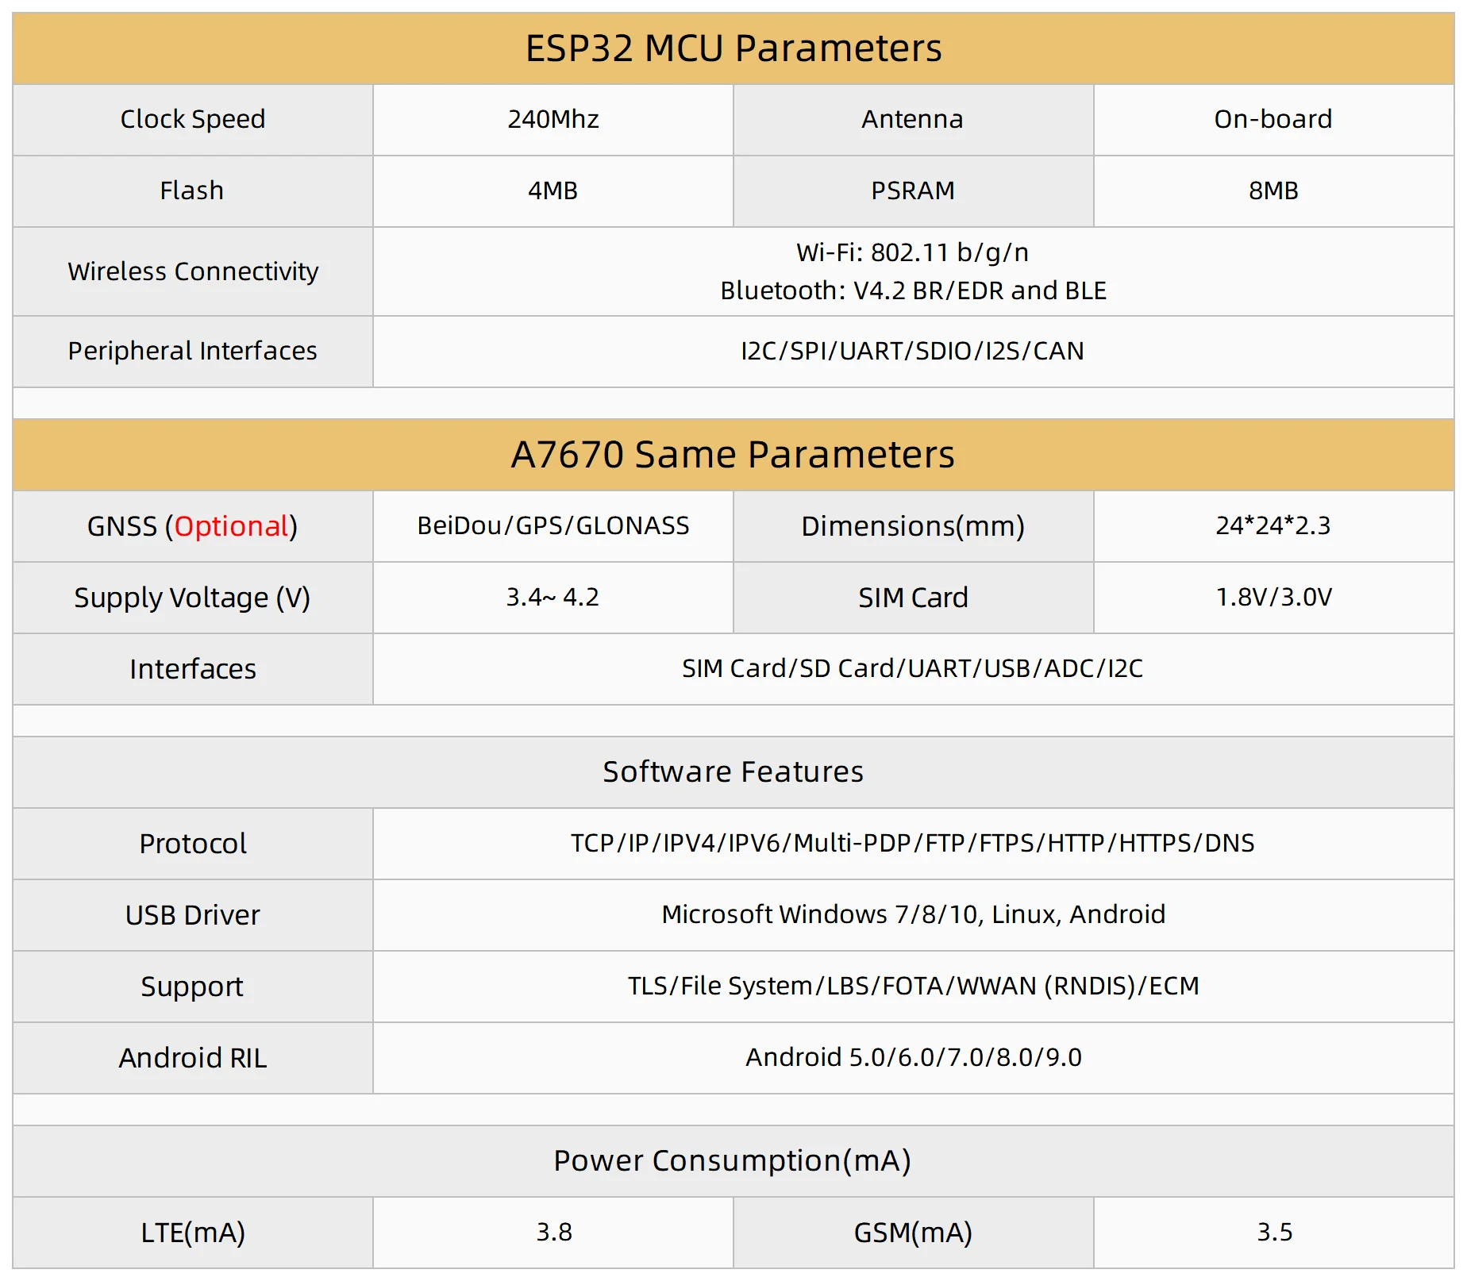Click the PSRAM label cell
The height and width of the screenshot is (1281, 1467).
tap(913, 190)
